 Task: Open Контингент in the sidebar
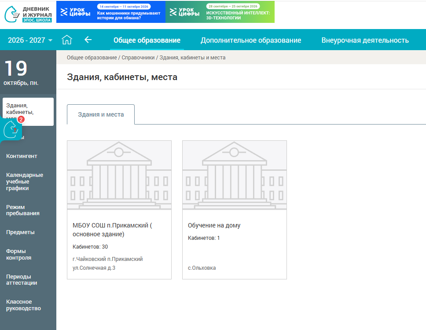point(22,156)
